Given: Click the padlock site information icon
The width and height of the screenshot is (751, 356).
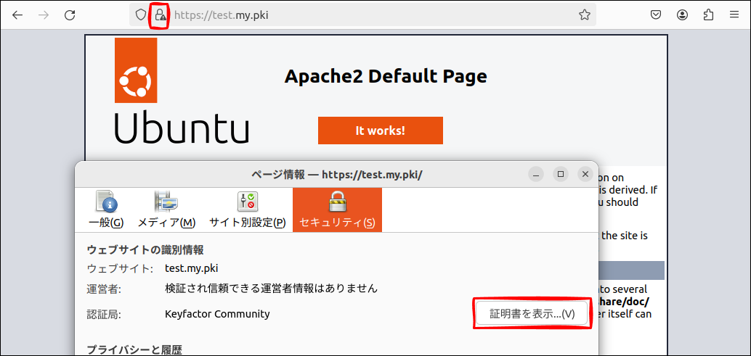Looking at the screenshot, I should 160,15.
